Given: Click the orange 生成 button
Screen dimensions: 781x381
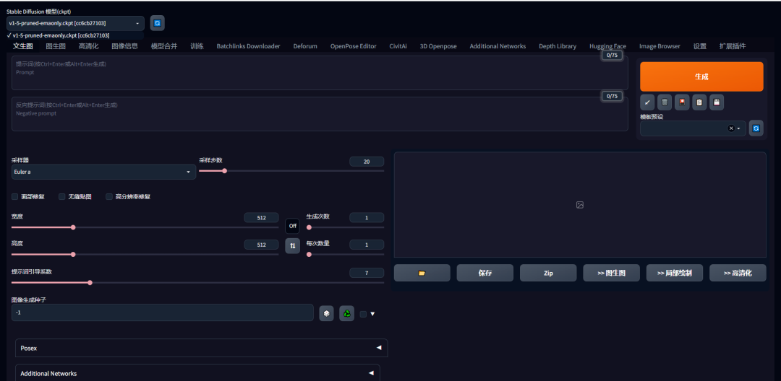Looking at the screenshot, I should point(701,76).
